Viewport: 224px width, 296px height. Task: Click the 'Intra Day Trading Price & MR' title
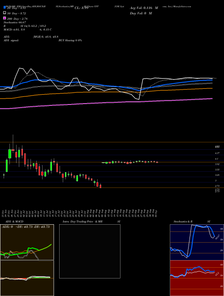[82, 222]
